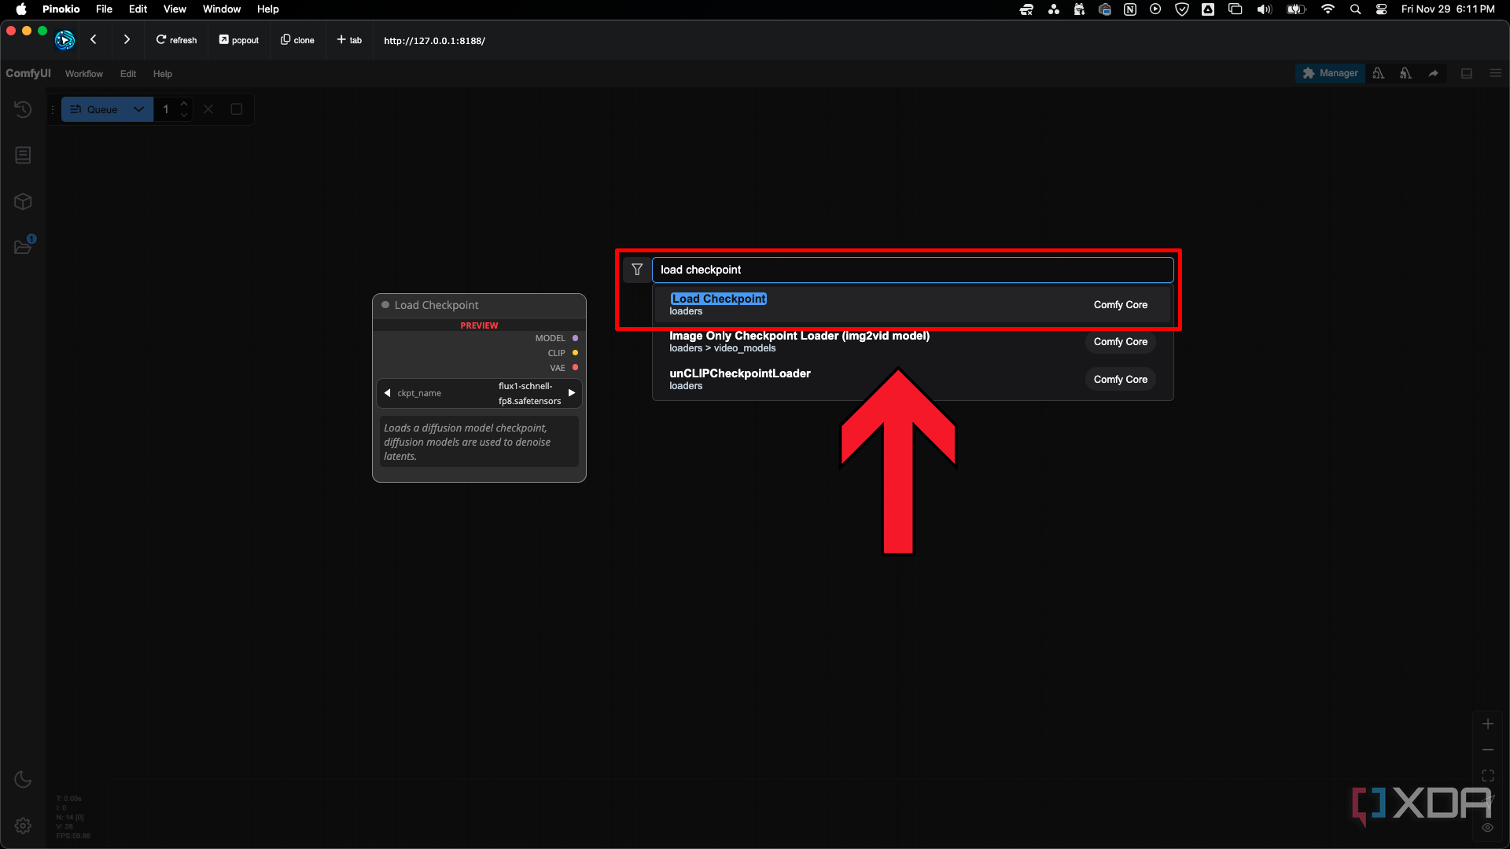Click Comfy Core badge on unCLIPCheckpointLoader row
Screen dimensions: 1510x849
point(1120,380)
